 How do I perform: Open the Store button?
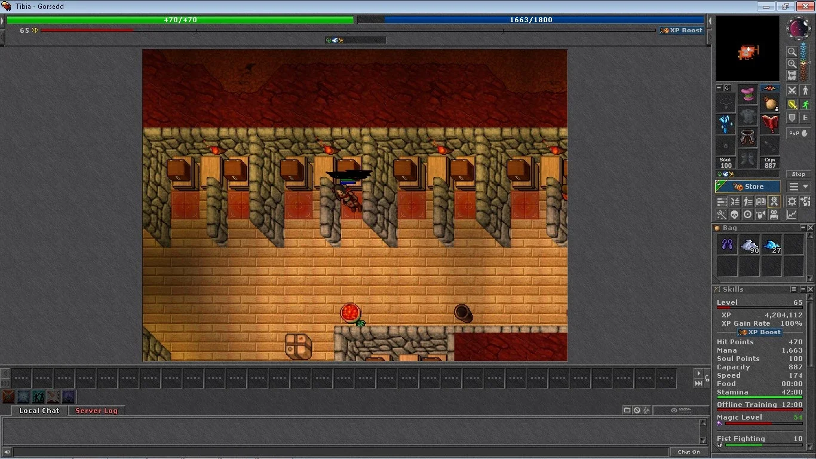(748, 186)
